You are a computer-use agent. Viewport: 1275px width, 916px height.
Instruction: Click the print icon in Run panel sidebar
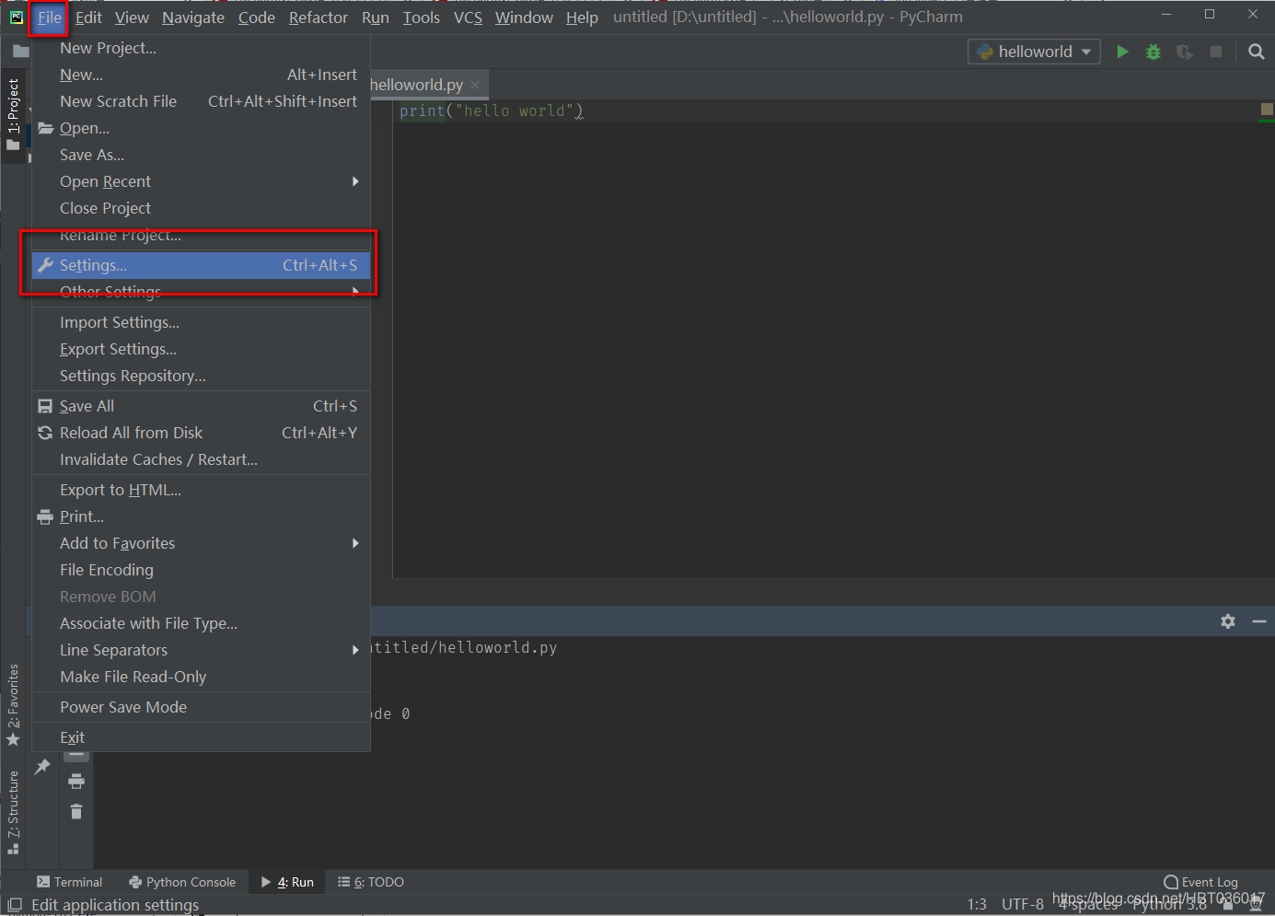[76, 782]
